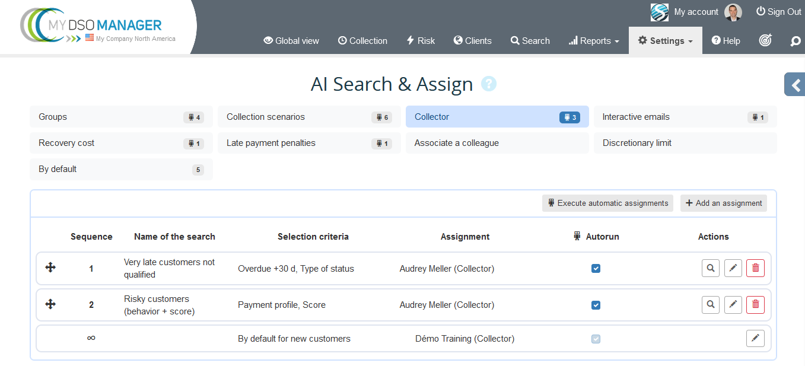
Task: Add an assignment with the plus button
Action: pyautogui.click(x=723, y=203)
